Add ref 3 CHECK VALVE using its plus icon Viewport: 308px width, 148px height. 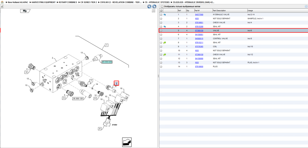161,23
